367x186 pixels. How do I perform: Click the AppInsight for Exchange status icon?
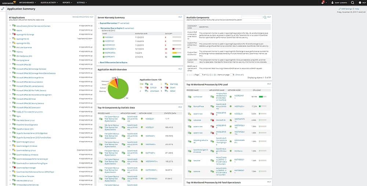pyautogui.click(x=14, y=34)
